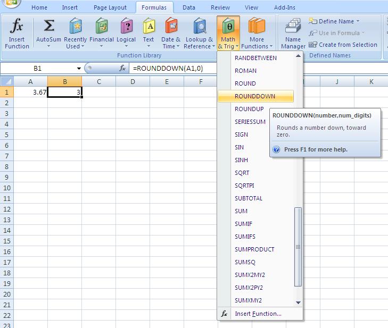Click the Office button orb
The image size is (388, 328).
click(10, 3)
